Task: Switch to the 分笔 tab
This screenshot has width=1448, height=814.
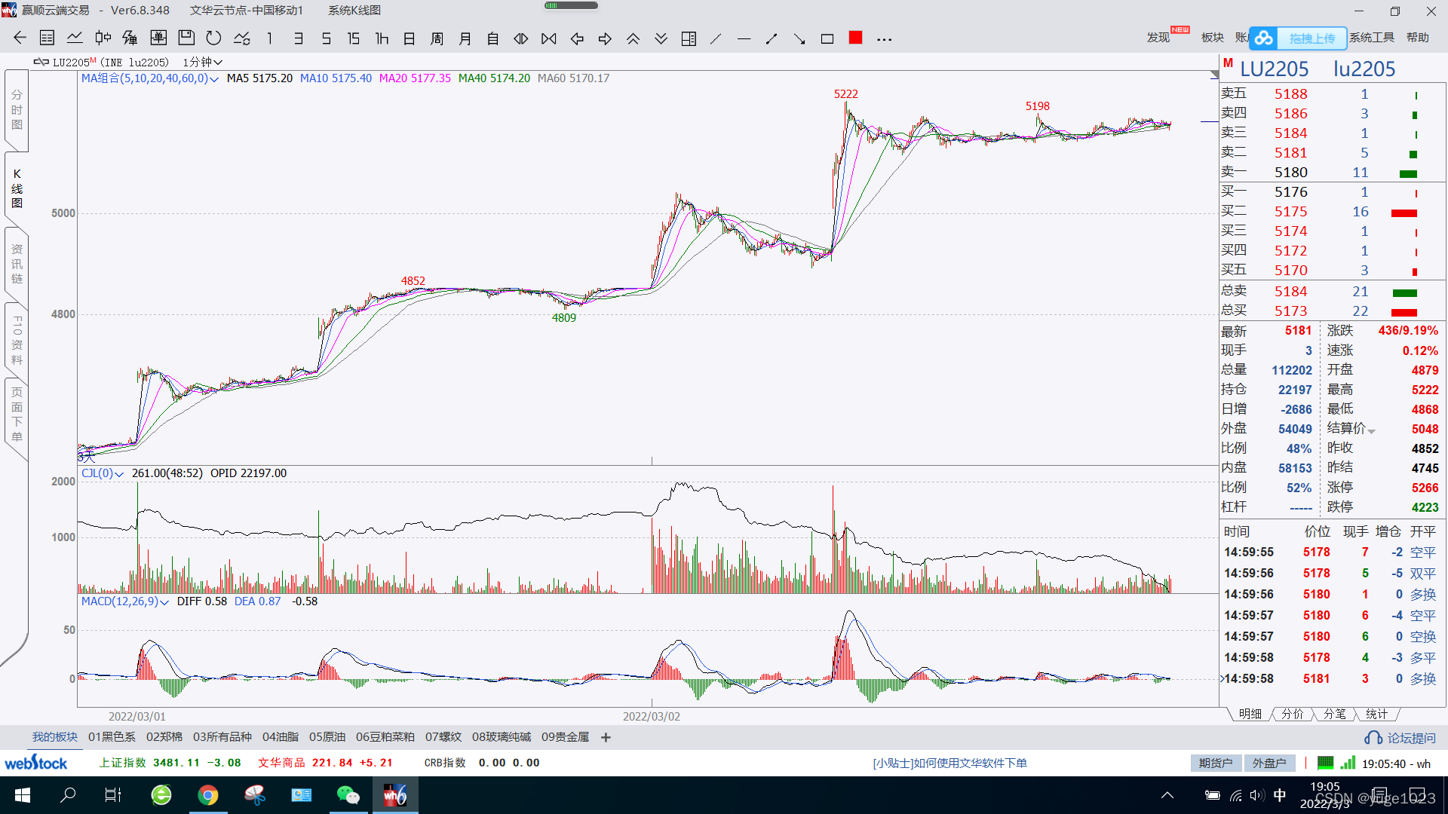Action: click(1335, 714)
